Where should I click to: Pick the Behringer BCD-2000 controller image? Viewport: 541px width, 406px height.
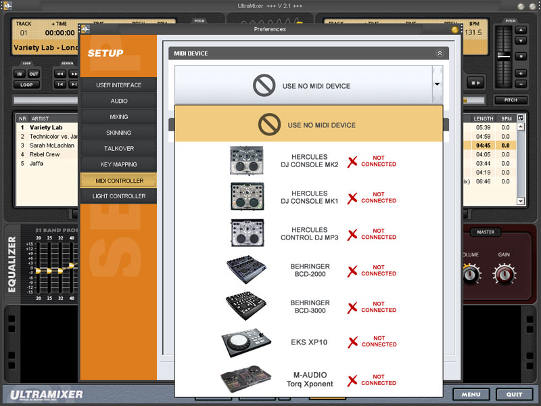pos(246,269)
